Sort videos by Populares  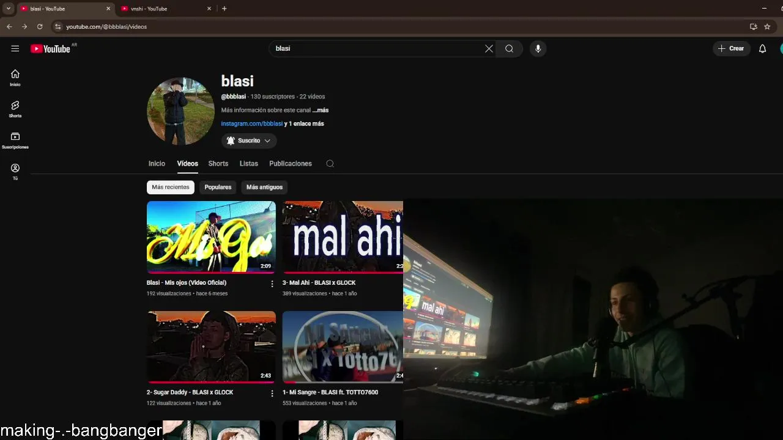pyautogui.click(x=218, y=187)
